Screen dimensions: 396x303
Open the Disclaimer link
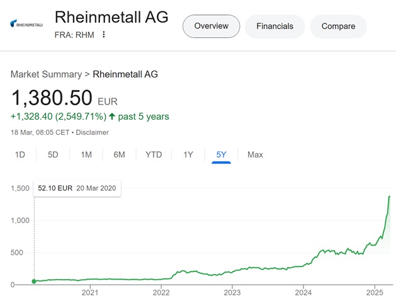[92, 132]
